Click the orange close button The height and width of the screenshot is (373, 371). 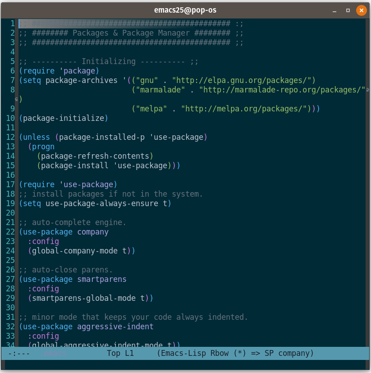point(362,10)
